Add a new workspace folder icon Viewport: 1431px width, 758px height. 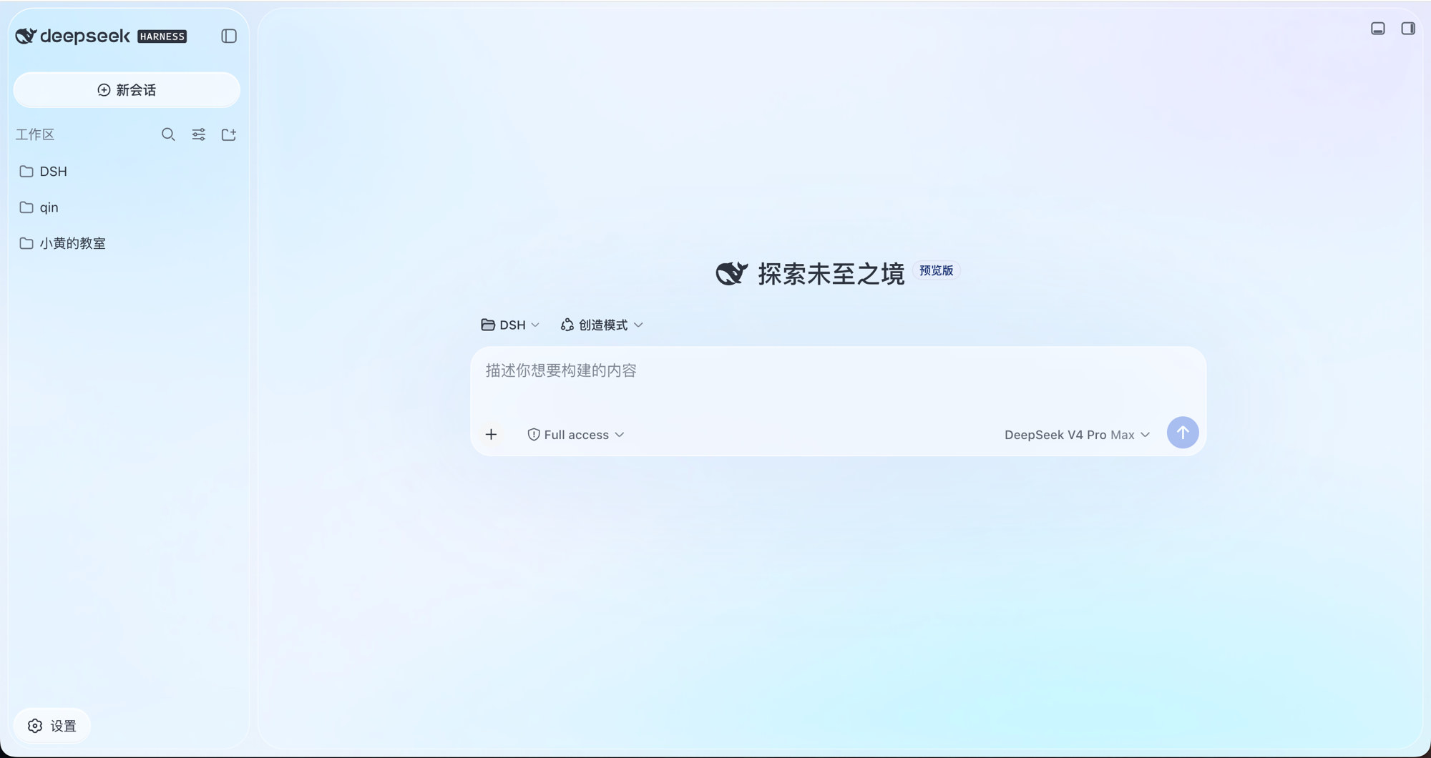229,134
